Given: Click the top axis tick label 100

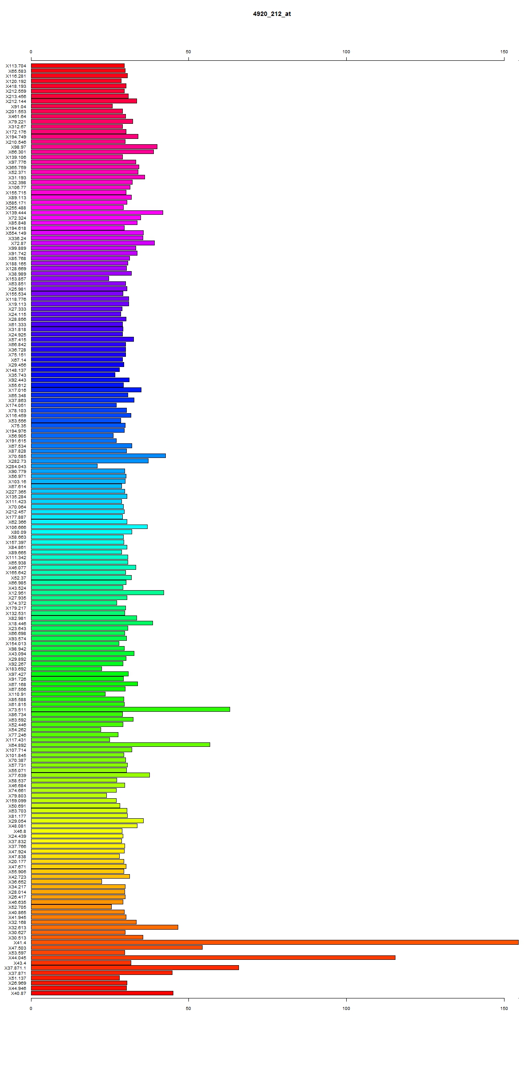Looking at the screenshot, I should point(346,52).
